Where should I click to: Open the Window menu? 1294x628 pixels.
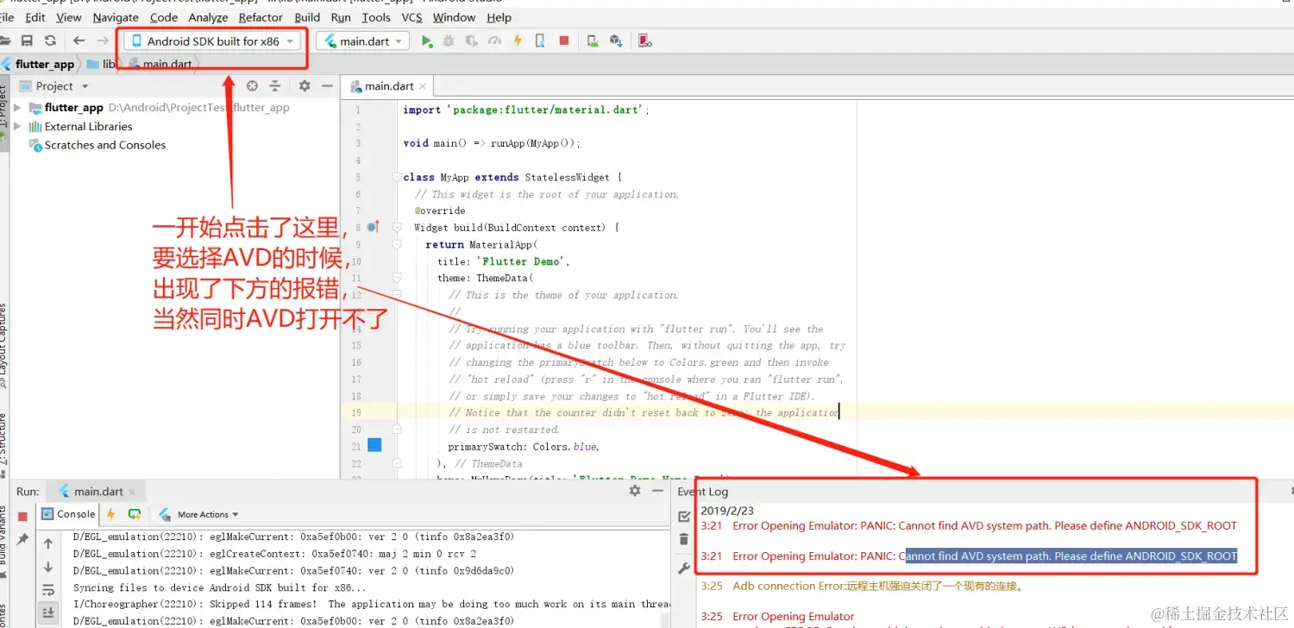455,17
